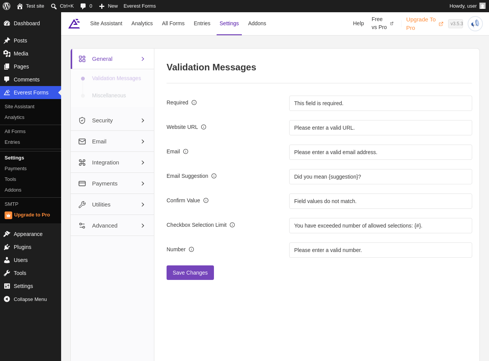489x361 pixels.
Task: Open Dashboard in the sidebar
Action: click(31, 23)
